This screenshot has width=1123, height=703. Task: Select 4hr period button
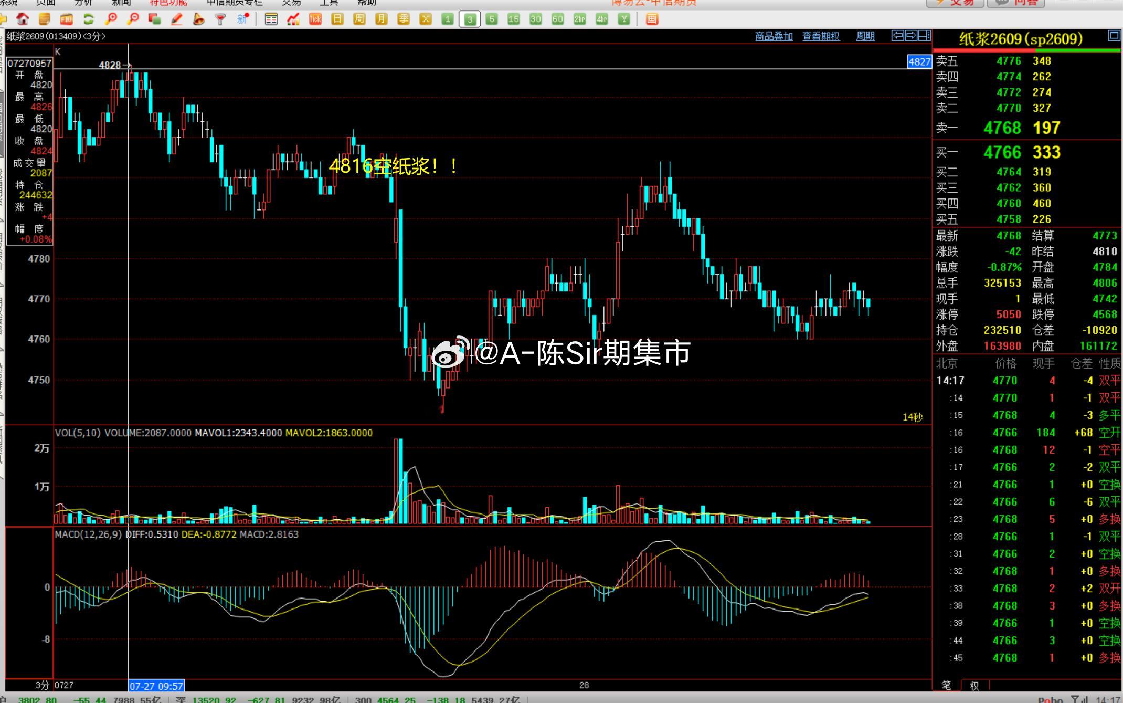pos(602,19)
